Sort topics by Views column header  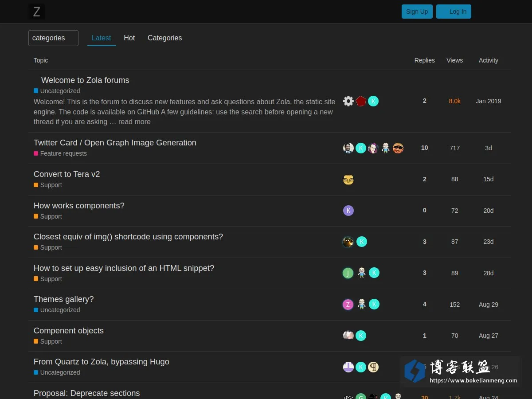pyautogui.click(x=455, y=60)
